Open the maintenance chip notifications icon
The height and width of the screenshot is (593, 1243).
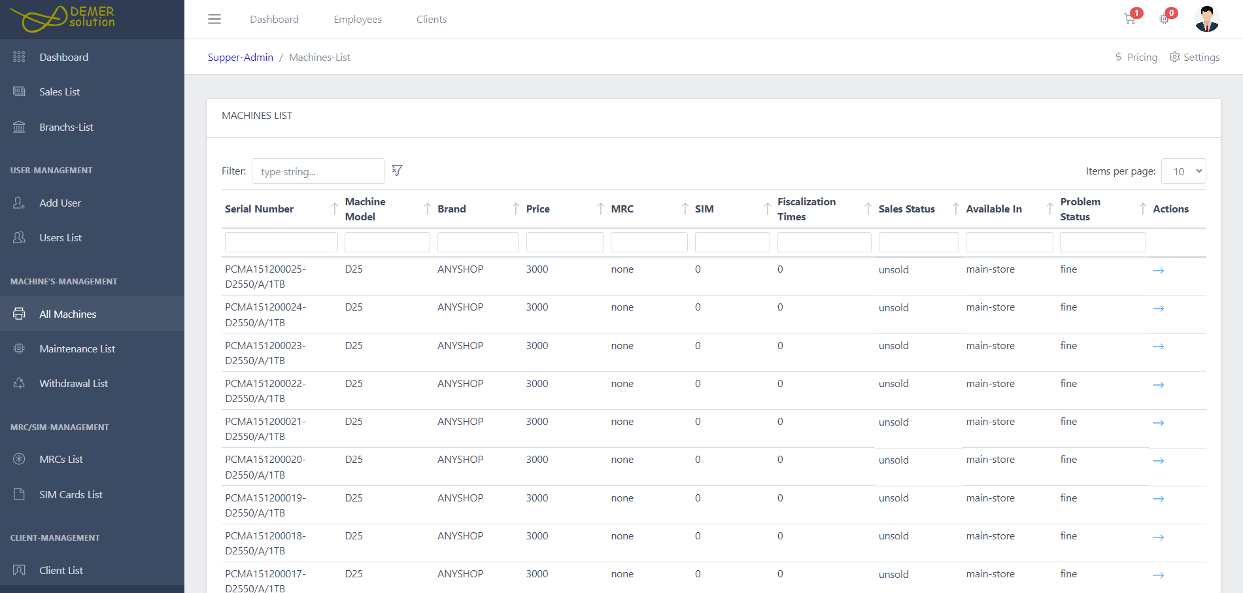[1165, 19]
